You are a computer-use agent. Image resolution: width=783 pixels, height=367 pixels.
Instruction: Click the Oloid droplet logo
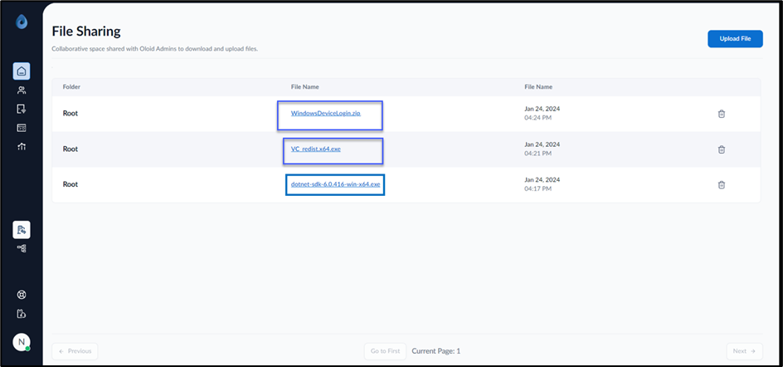[22, 22]
